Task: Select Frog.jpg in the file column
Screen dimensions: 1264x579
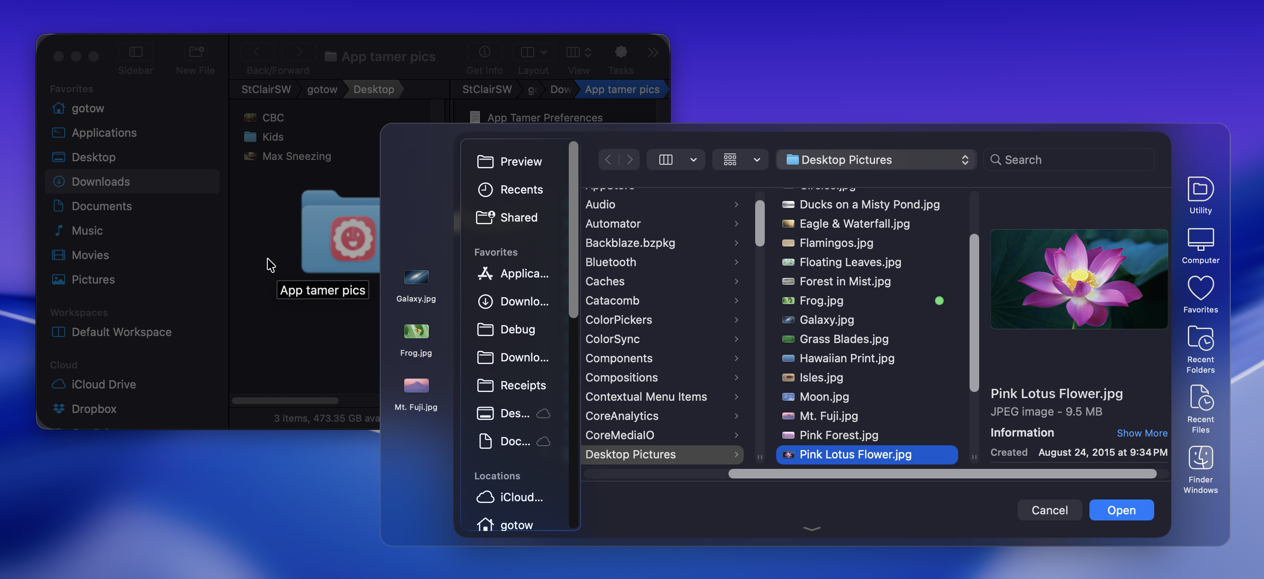Action: pyautogui.click(x=867, y=301)
